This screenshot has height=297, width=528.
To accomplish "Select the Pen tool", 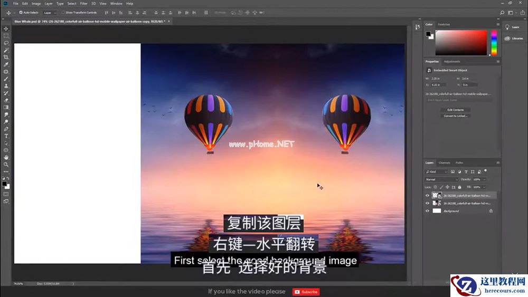I will point(6,129).
